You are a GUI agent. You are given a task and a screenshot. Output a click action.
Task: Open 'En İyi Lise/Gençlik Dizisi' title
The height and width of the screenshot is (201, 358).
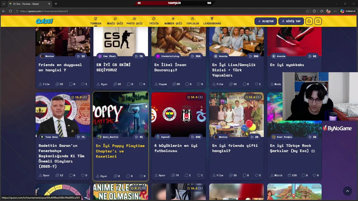tap(234, 70)
